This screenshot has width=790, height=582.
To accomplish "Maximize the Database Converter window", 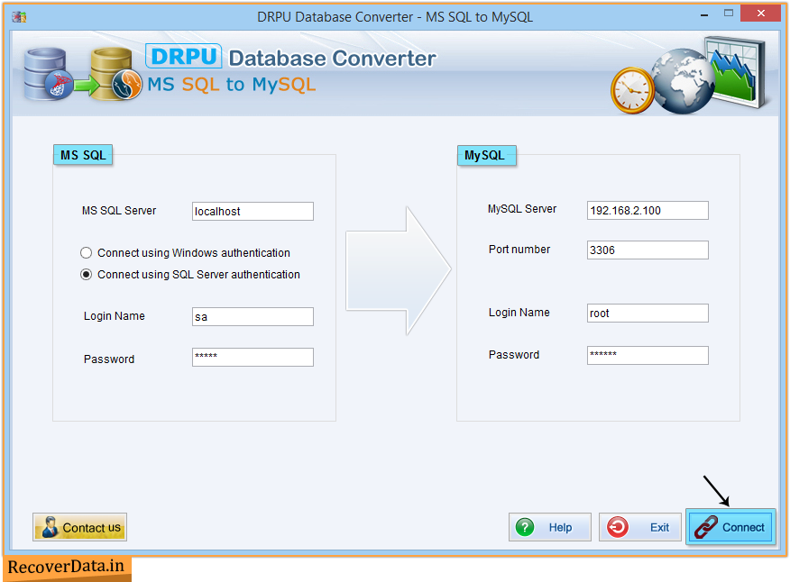I will tap(729, 14).
